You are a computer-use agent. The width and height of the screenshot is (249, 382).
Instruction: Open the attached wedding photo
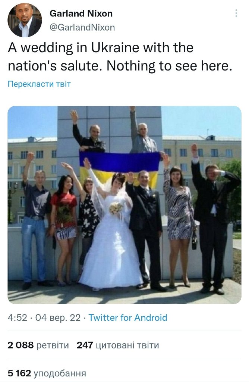pyautogui.click(x=125, y=205)
